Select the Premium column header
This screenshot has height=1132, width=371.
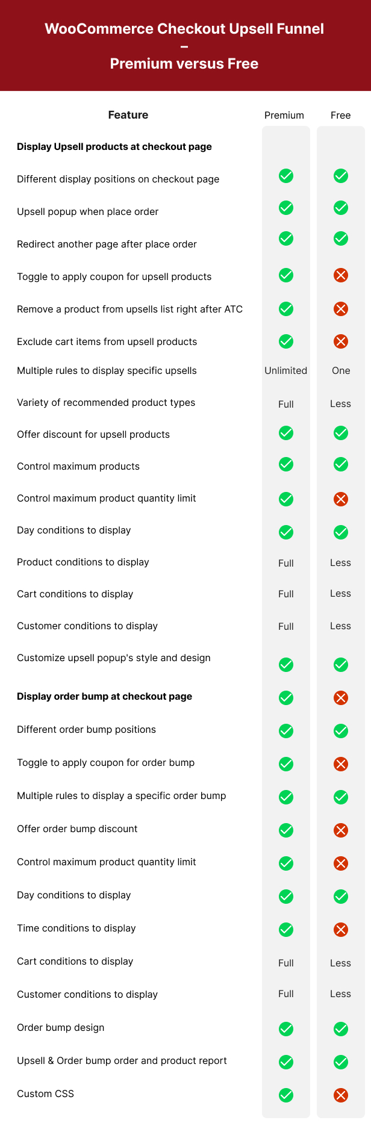pos(284,115)
